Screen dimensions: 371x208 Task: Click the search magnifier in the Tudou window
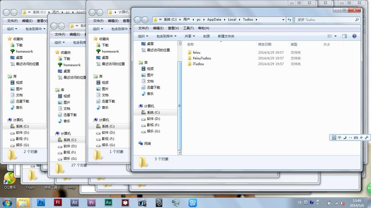[x=357, y=20]
